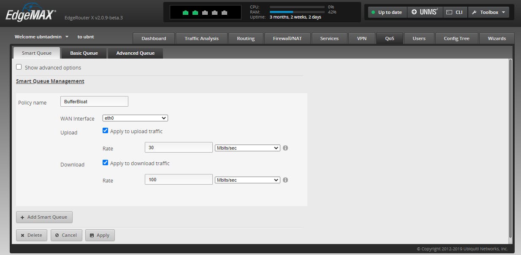Click the Up to date status button
The image size is (521, 255).
click(387, 12)
